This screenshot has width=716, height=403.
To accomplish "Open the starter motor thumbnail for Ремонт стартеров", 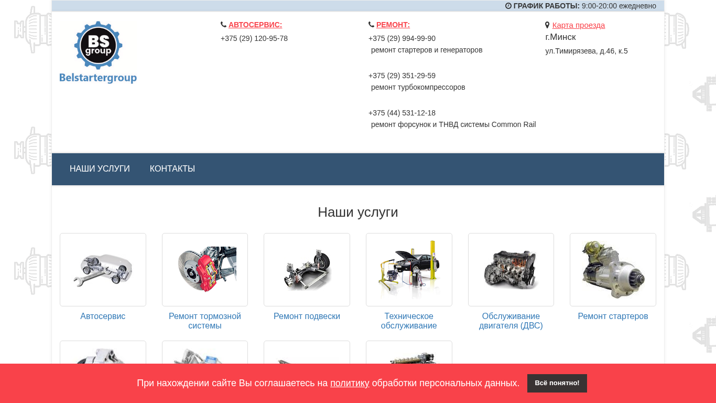I will click(613, 270).
